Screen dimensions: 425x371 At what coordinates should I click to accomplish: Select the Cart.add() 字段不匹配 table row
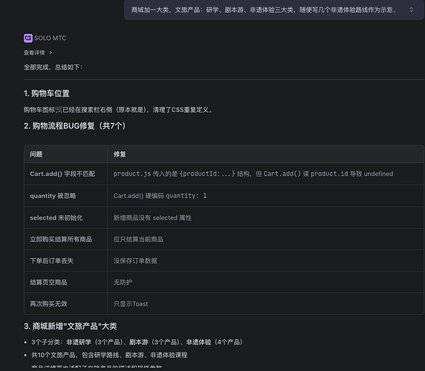point(224,174)
